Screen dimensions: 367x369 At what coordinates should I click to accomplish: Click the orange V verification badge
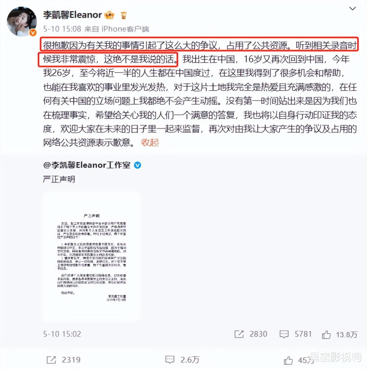click(33, 33)
